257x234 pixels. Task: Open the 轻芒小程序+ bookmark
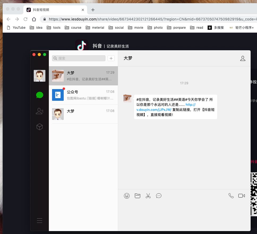pos(242,28)
